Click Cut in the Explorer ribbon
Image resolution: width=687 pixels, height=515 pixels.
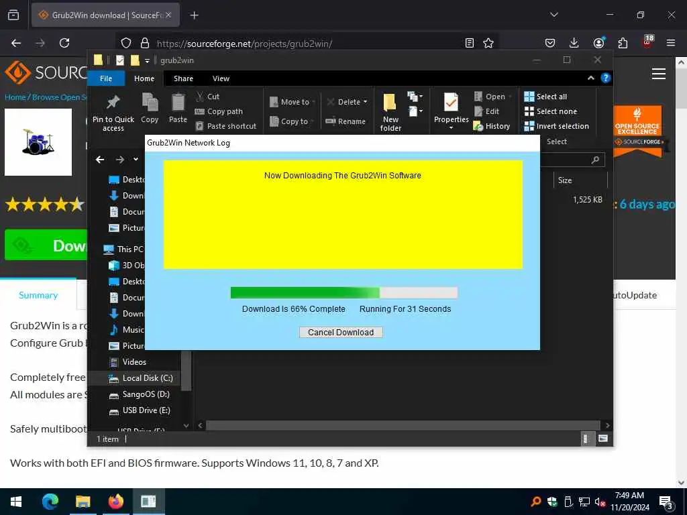pos(208,97)
